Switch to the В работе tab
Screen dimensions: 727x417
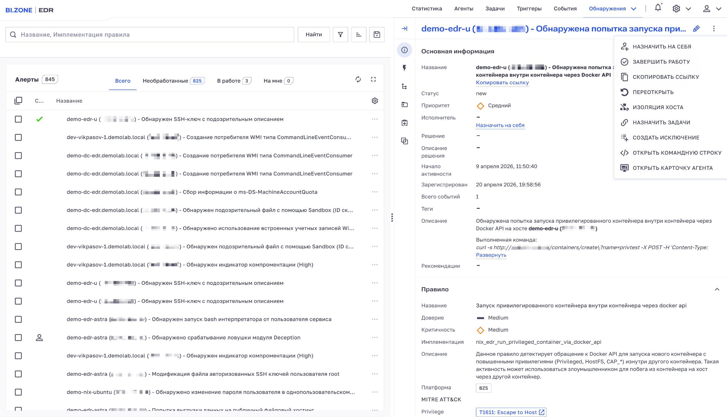(x=234, y=81)
